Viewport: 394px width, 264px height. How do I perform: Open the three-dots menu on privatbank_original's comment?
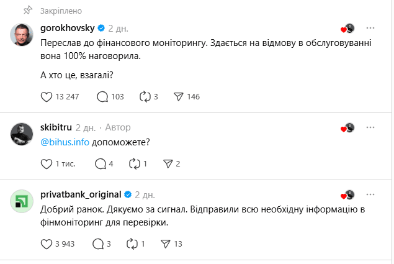370,194
